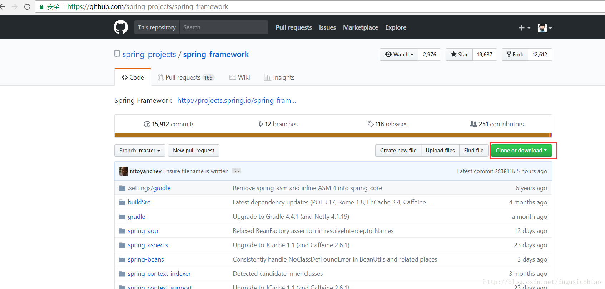Focus the GitHub Search input field

tap(224, 27)
